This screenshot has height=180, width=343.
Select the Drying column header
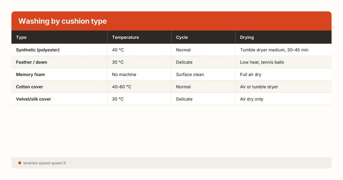coord(247,38)
